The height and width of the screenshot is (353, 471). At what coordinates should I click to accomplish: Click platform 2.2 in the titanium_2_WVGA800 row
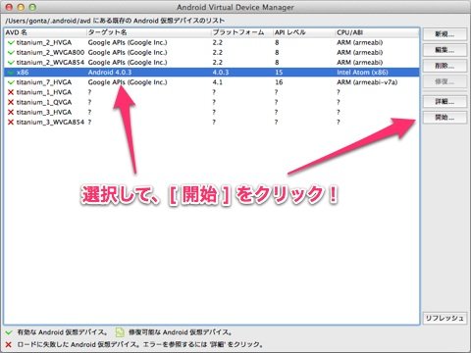coord(217,53)
